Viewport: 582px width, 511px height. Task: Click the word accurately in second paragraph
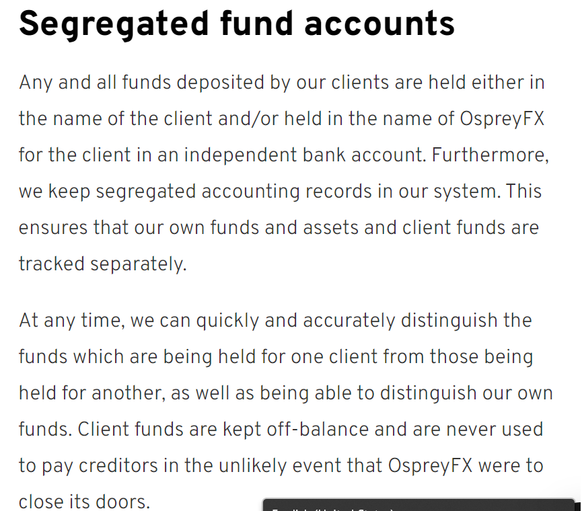tap(349, 321)
